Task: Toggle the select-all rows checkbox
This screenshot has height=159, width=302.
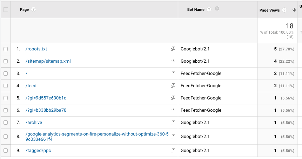Action: pos(5,10)
